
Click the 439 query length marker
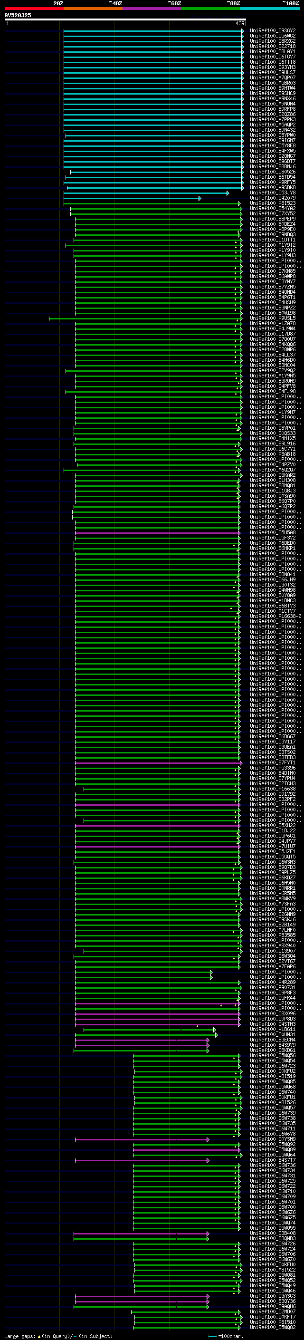click(240, 23)
